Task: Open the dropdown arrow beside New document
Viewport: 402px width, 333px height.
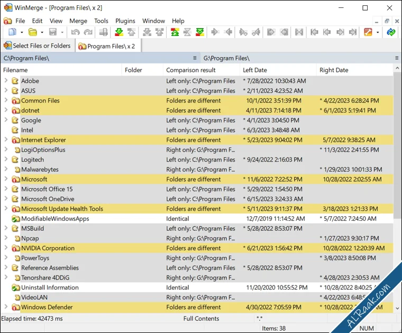Action: tap(22, 32)
